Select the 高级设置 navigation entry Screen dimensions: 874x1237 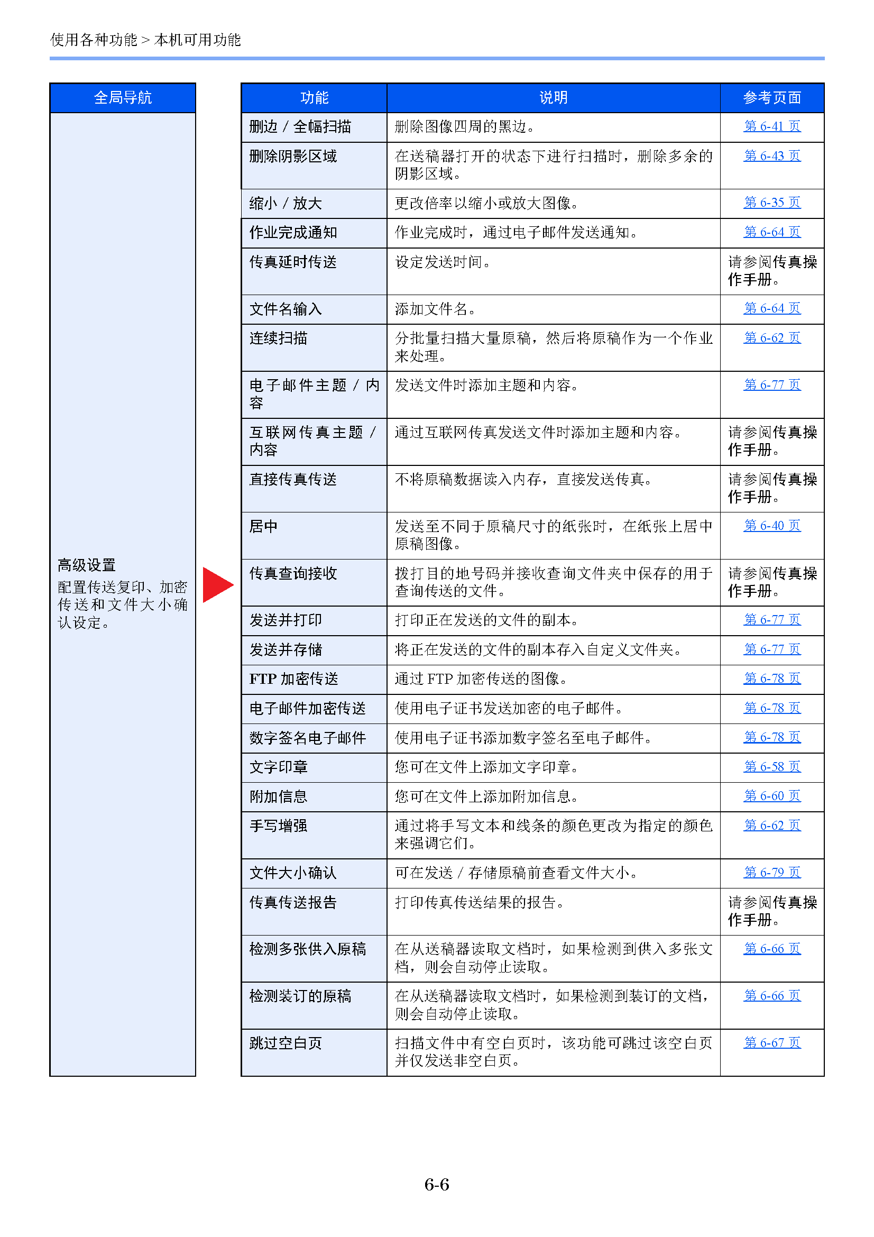coord(123,594)
